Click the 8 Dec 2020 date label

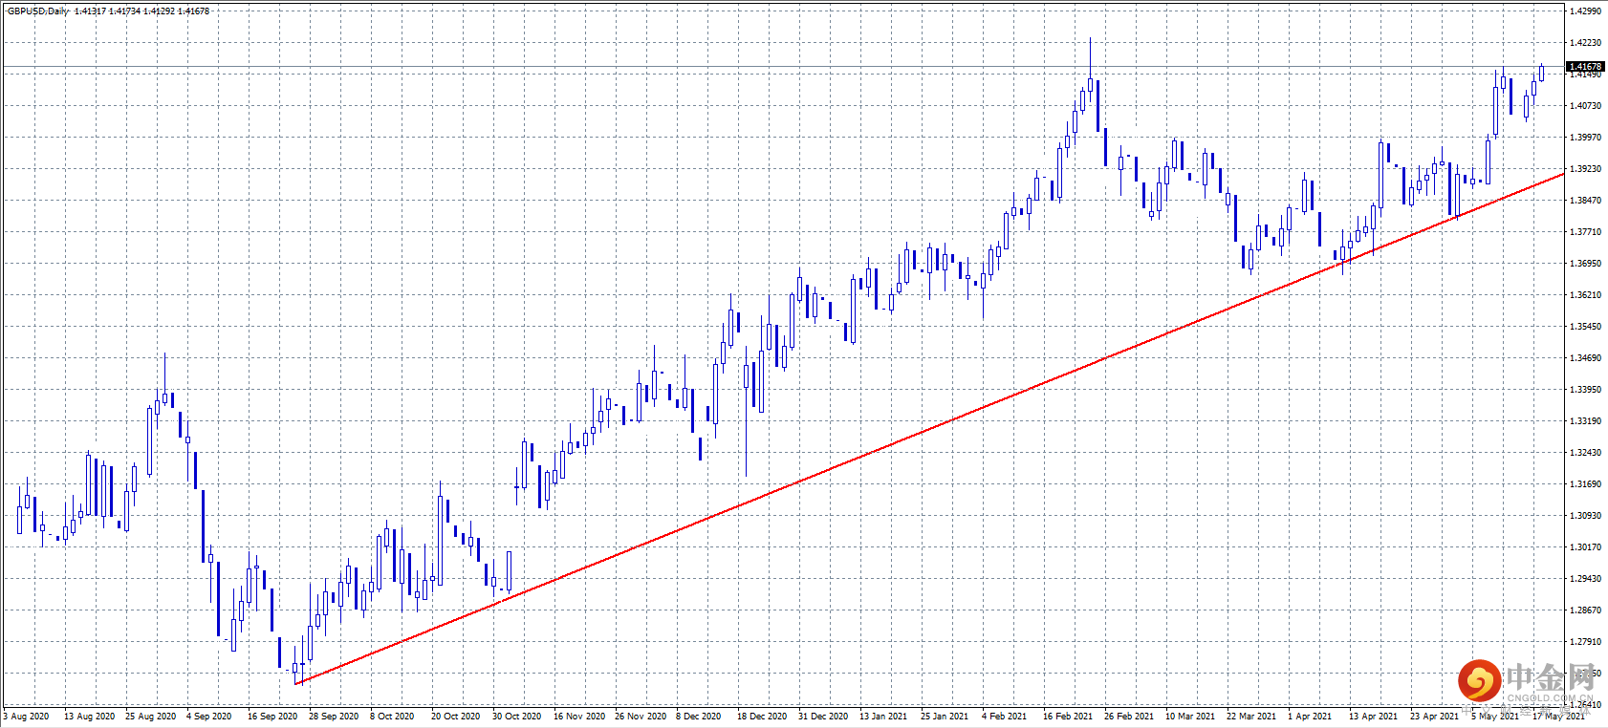[699, 717]
